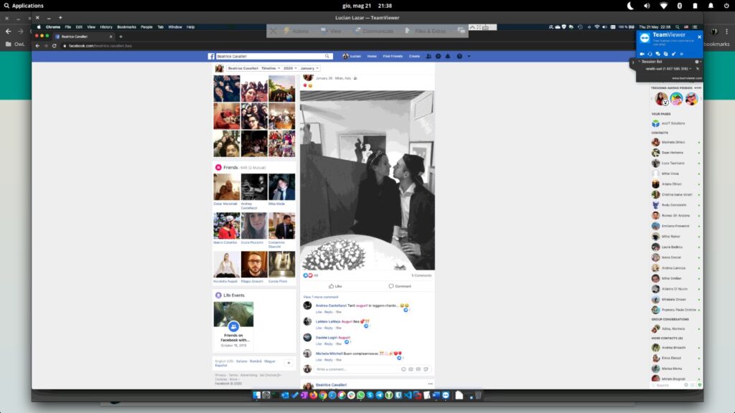Open Firefox from the macOS dock
The height and width of the screenshot is (413, 735).
(313, 395)
